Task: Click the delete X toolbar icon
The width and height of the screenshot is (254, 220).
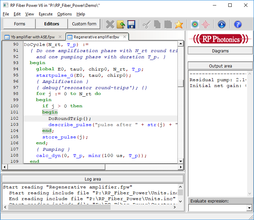Action: [110, 24]
